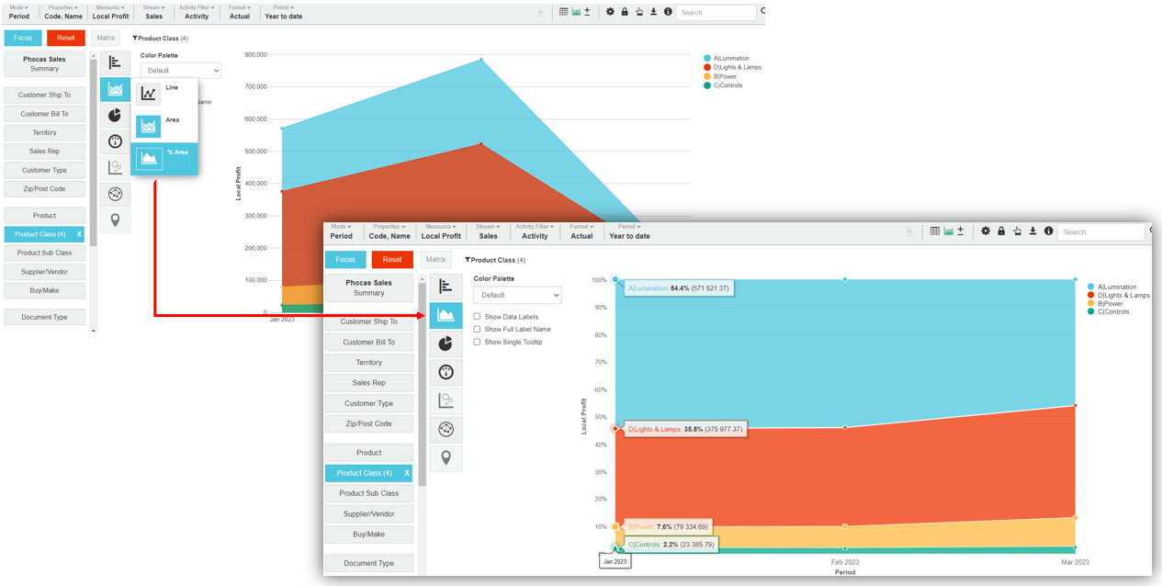Open settings gear in front window toolbar
This screenshot has width=1162, height=586.
[x=986, y=231]
